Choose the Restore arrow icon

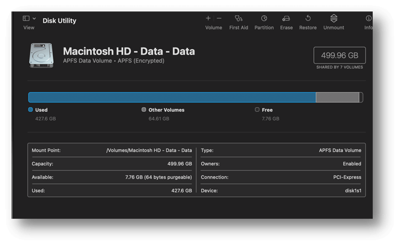pos(308,19)
